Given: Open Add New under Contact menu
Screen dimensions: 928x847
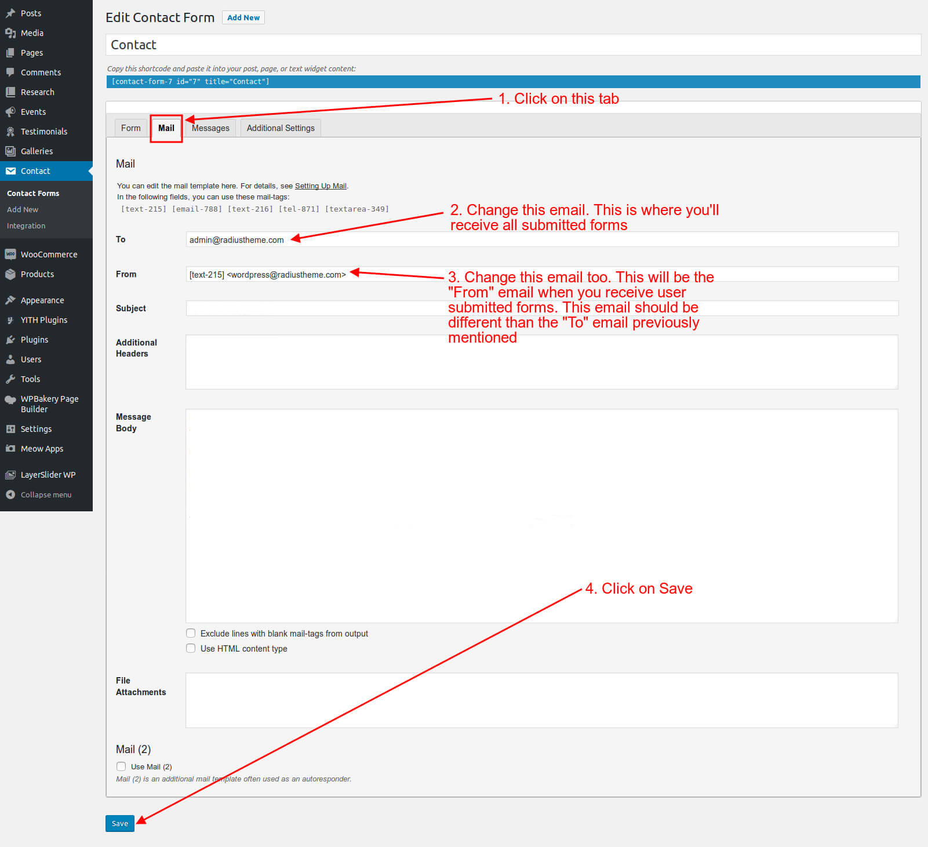Looking at the screenshot, I should pyautogui.click(x=23, y=209).
